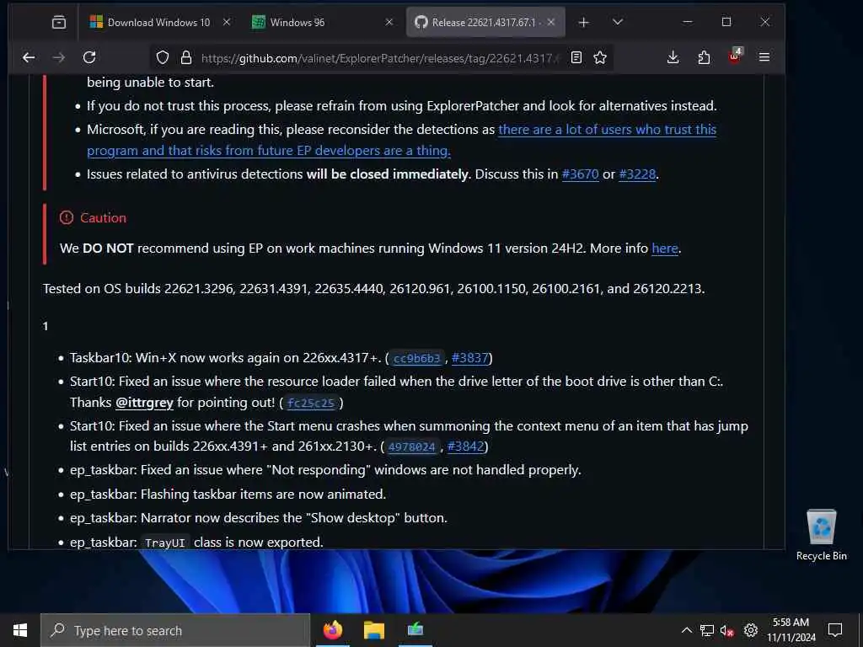Click the Narrator 'Show desktop' bullet text

click(x=258, y=518)
